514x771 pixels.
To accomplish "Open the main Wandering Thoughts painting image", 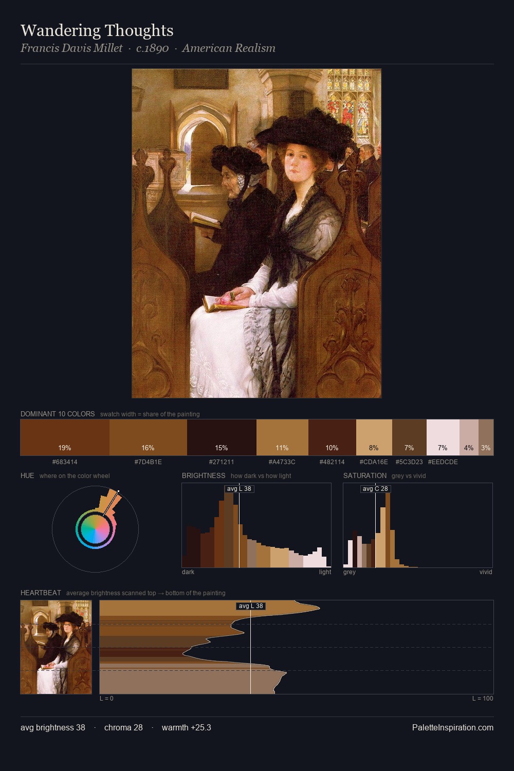I will [256, 233].
